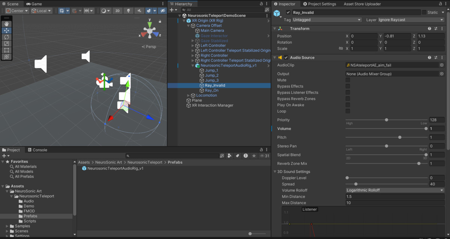450x239 pixels.
Task: Select the Rect Transform tool
Action: click(x=6, y=50)
